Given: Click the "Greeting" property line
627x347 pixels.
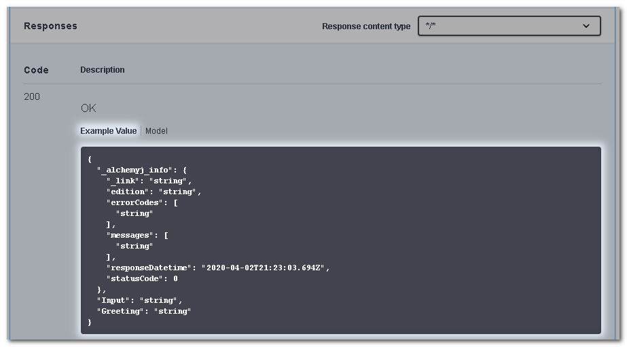Looking at the screenshot, I should pyautogui.click(x=144, y=311).
